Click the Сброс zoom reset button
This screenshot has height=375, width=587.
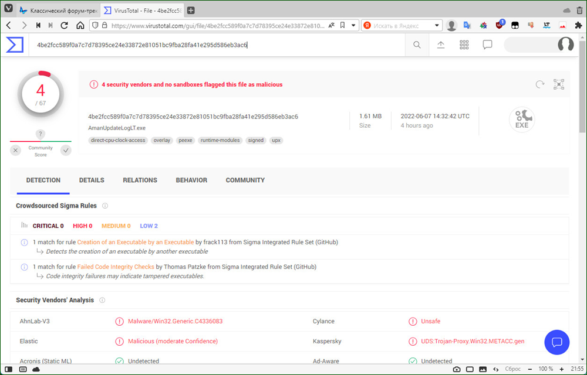513,369
